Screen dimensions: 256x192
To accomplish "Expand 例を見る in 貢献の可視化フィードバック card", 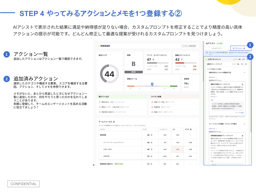I will (x=214, y=97).
